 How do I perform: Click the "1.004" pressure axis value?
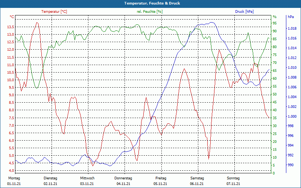pyautogui.click(x=292, y=97)
